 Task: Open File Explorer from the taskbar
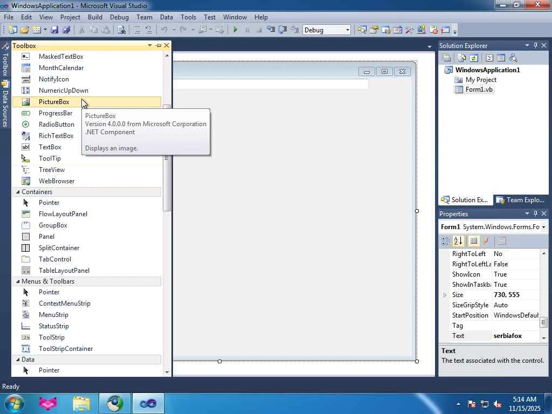[x=81, y=404]
